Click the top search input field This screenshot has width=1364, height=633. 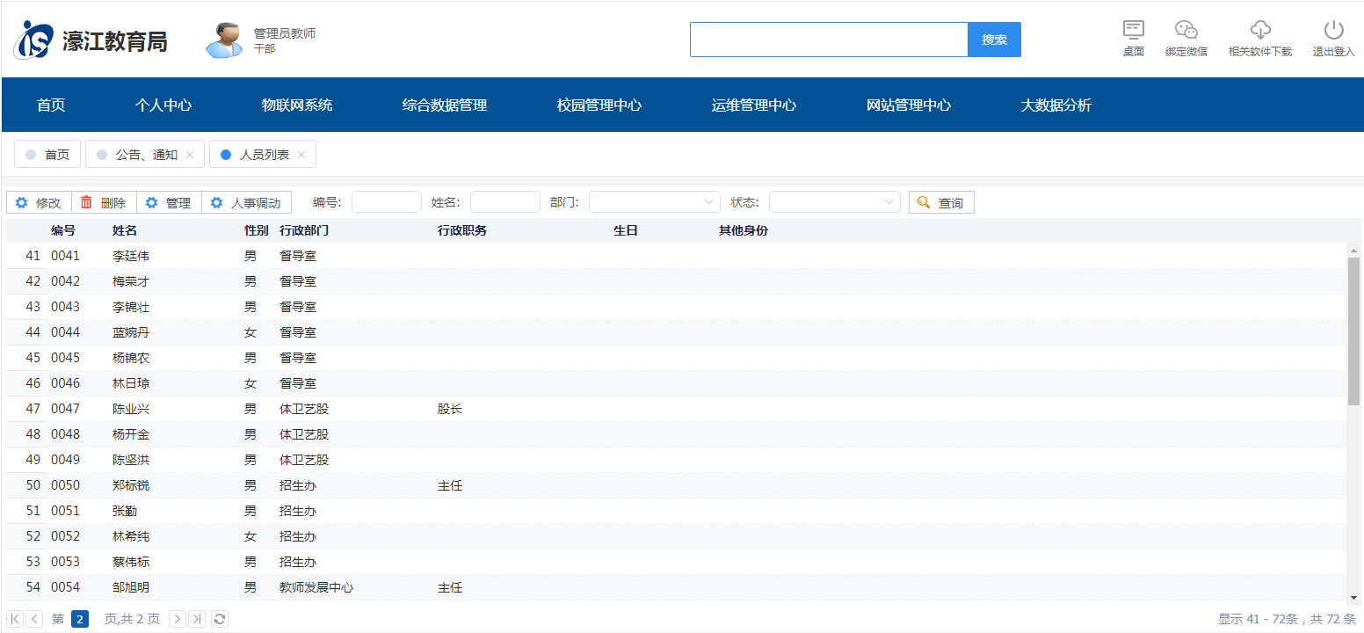point(829,40)
